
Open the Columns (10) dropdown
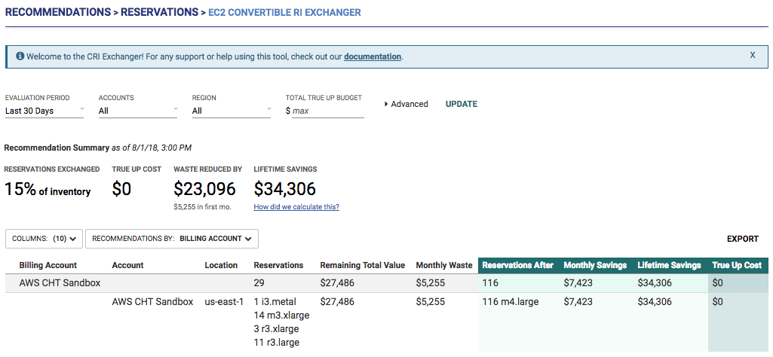tap(44, 238)
